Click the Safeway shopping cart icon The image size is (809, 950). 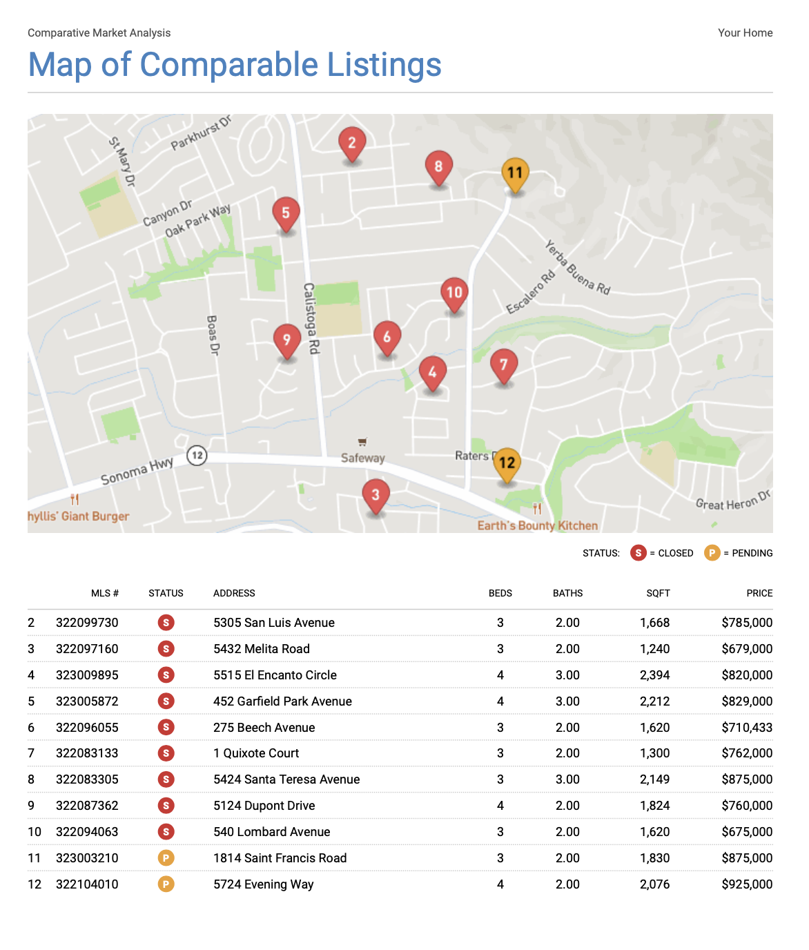[362, 441]
